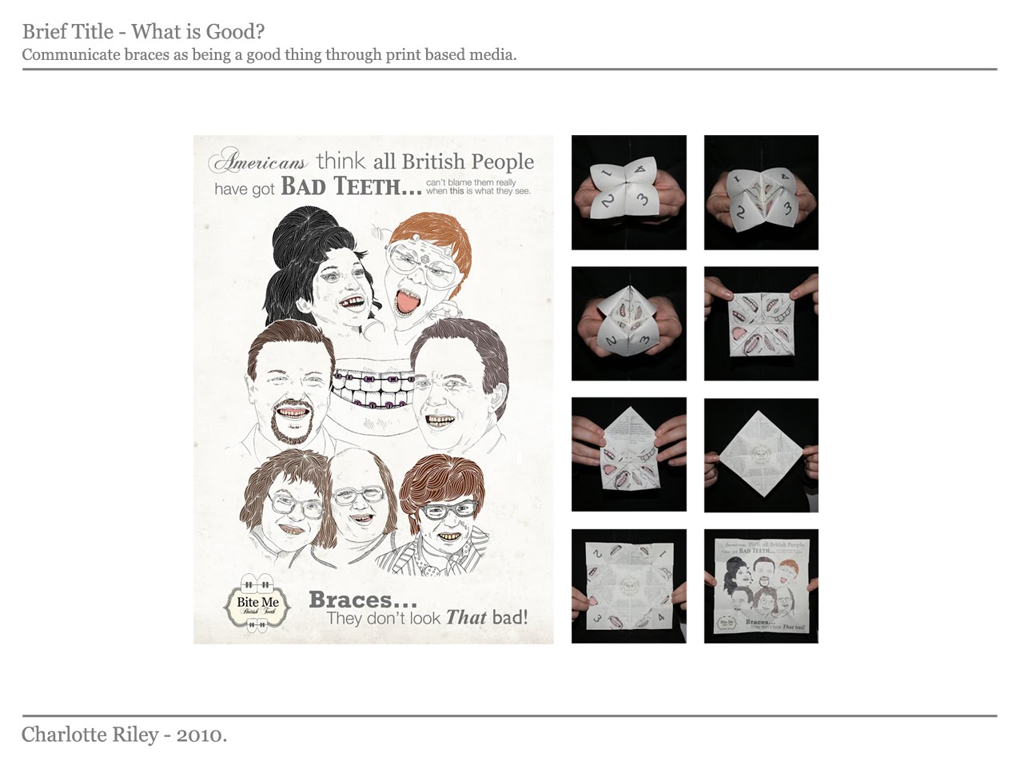The height and width of the screenshot is (765, 1020).
Task: Click the 'Brief Title - What is Good?' heading
Action: [143, 32]
